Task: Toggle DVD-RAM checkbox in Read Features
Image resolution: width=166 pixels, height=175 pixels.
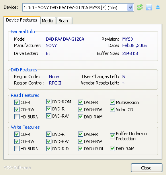Action: pos(80,117)
